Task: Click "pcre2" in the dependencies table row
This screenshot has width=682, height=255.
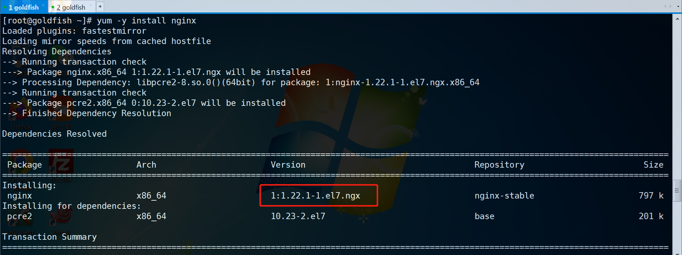Action: (x=20, y=216)
